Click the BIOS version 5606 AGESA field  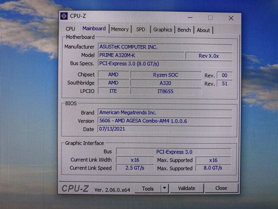tap(165, 121)
